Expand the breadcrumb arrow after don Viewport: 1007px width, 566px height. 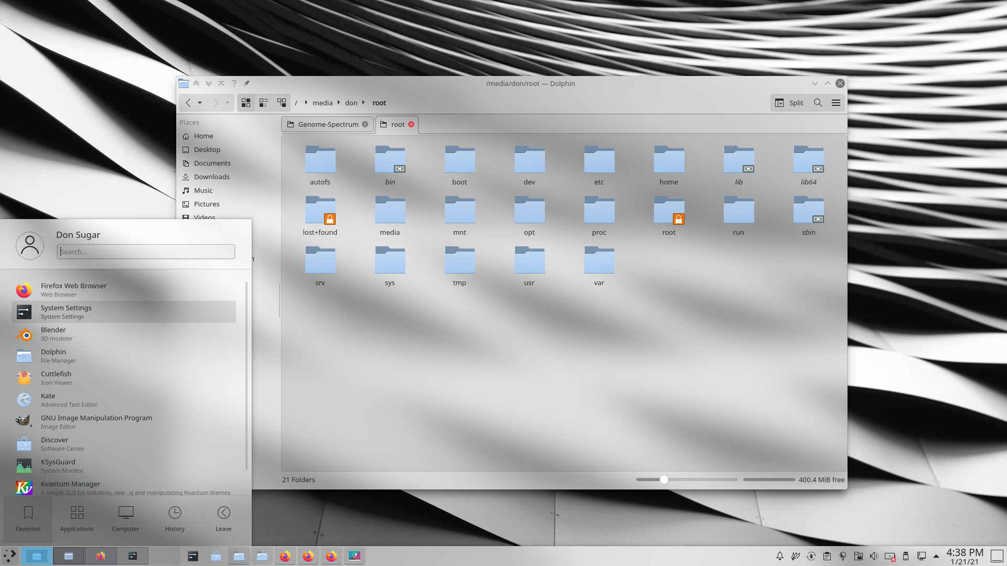(x=363, y=102)
